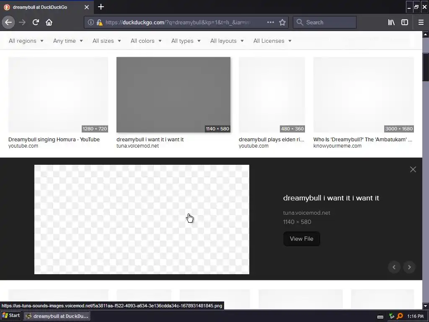The height and width of the screenshot is (322, 429).
Task: Open 'dreamybull plays elden ri...' result title
Action: 271,139
